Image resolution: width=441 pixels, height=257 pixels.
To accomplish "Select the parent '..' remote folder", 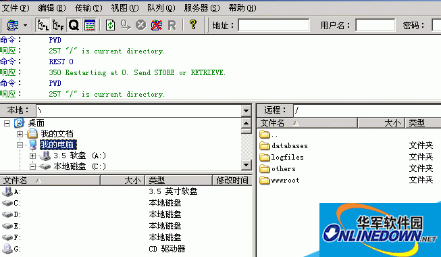I will coord(269,135).
